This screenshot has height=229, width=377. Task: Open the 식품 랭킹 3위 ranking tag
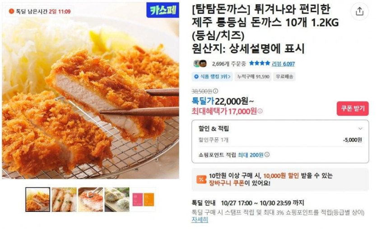tap(212, 77)
